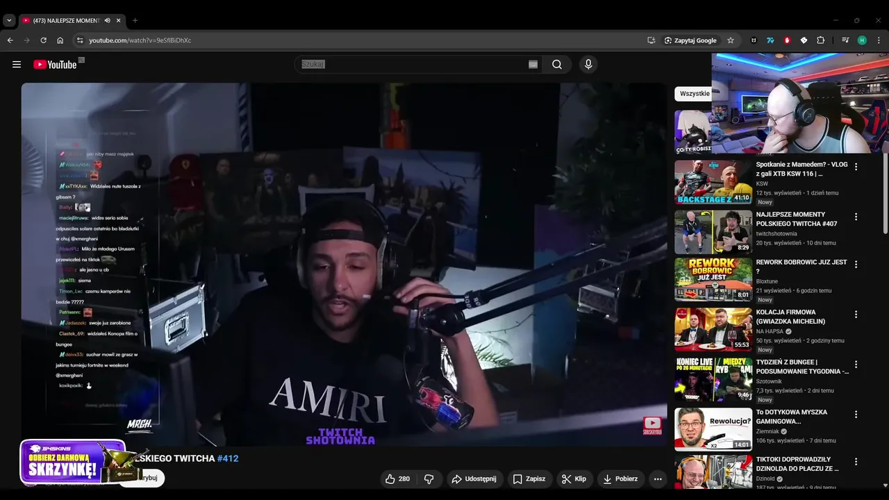Bookmark page with star icon
This screenshot has height=500, width=889.
coord(731,40)
